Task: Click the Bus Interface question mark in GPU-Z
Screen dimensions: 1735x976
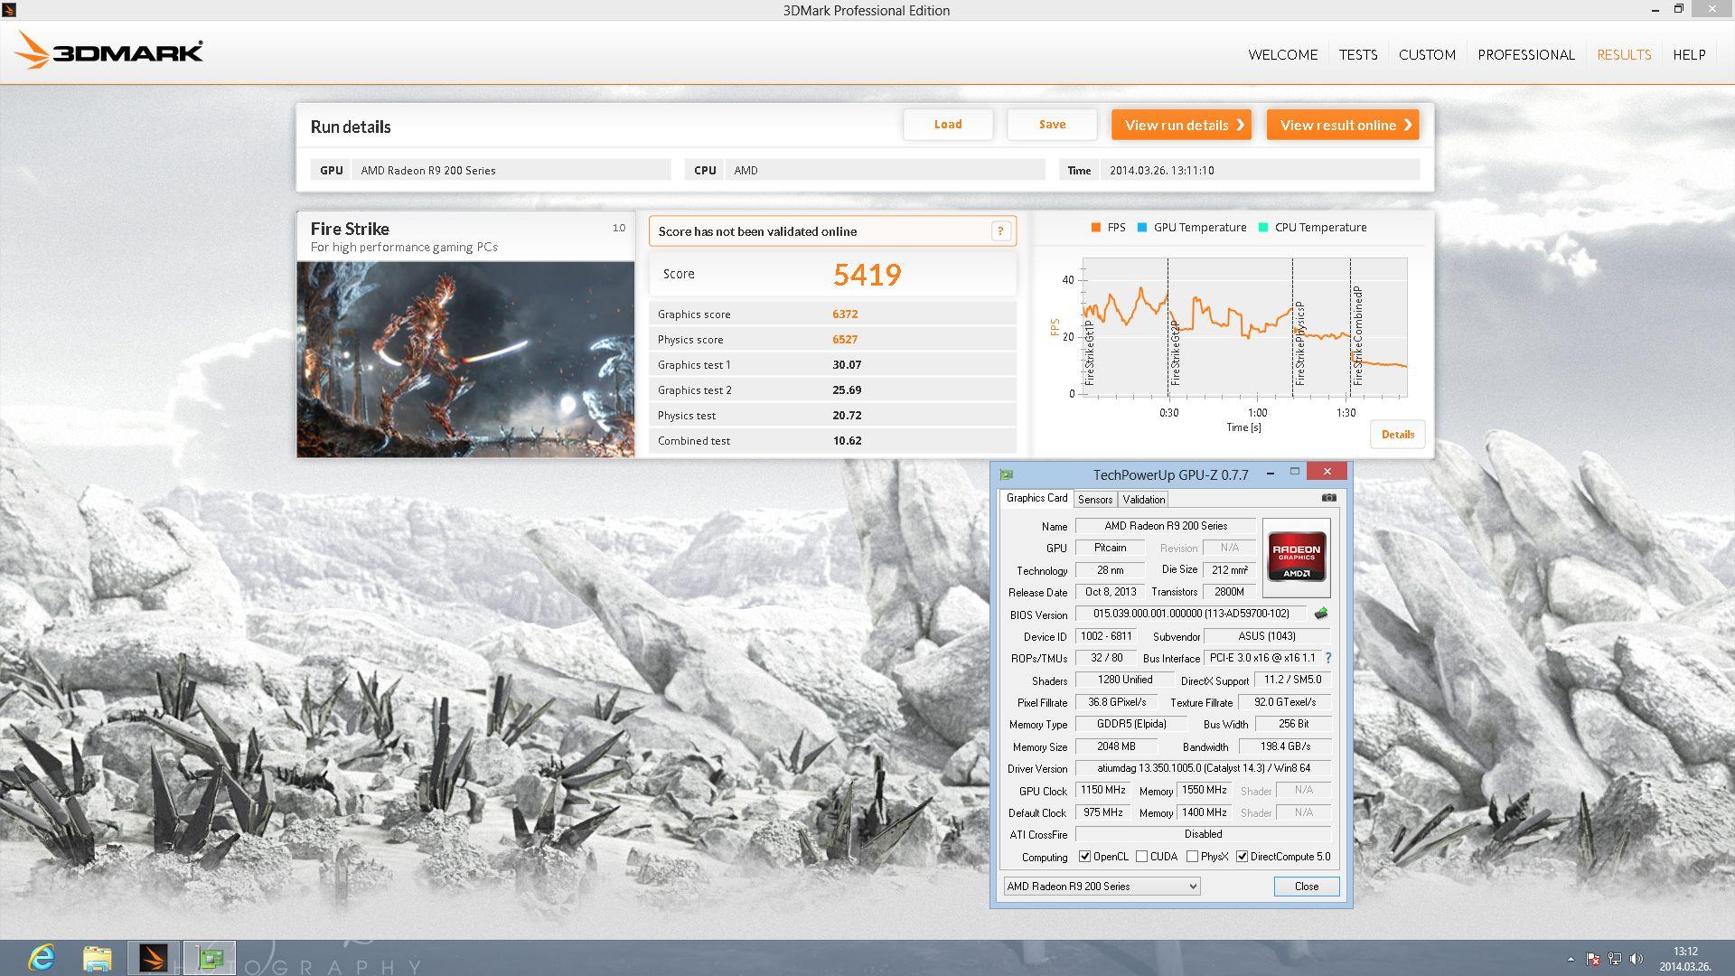Action: [1328, 658]
